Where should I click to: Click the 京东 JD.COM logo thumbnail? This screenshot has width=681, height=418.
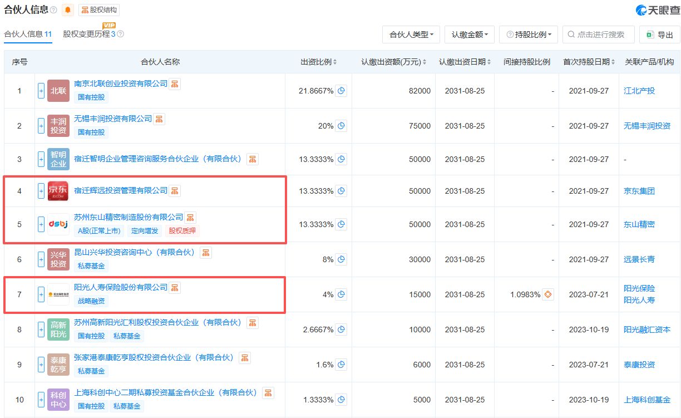(58, 191)
